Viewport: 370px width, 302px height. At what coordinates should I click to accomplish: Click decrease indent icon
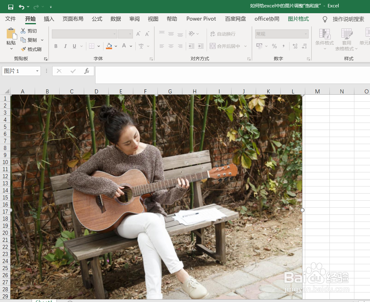click(x=192, y=46)
